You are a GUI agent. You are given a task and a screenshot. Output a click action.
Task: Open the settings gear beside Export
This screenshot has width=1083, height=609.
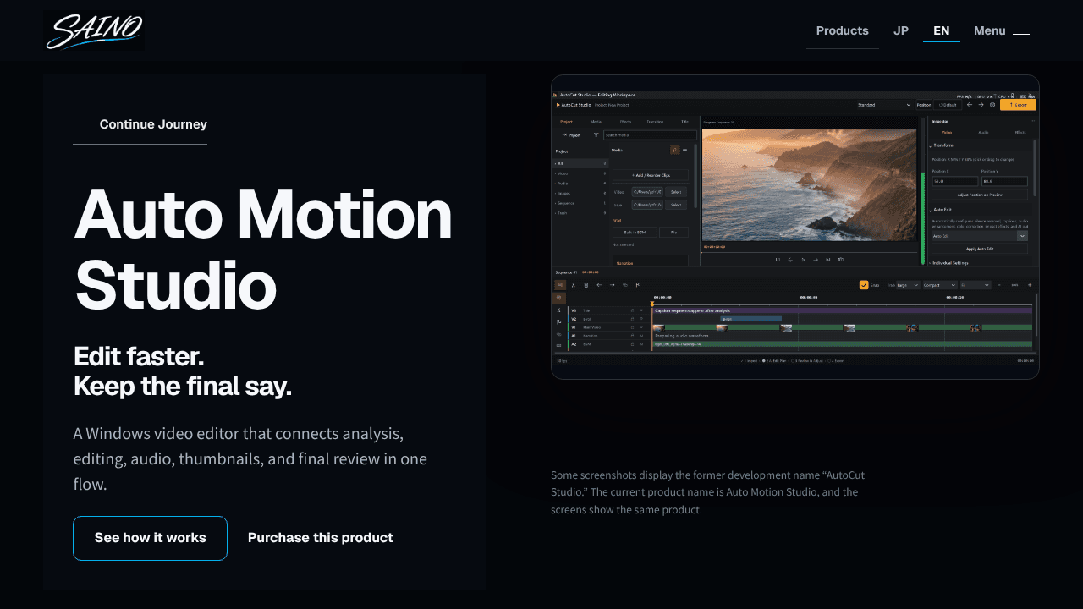pos(992,105)
